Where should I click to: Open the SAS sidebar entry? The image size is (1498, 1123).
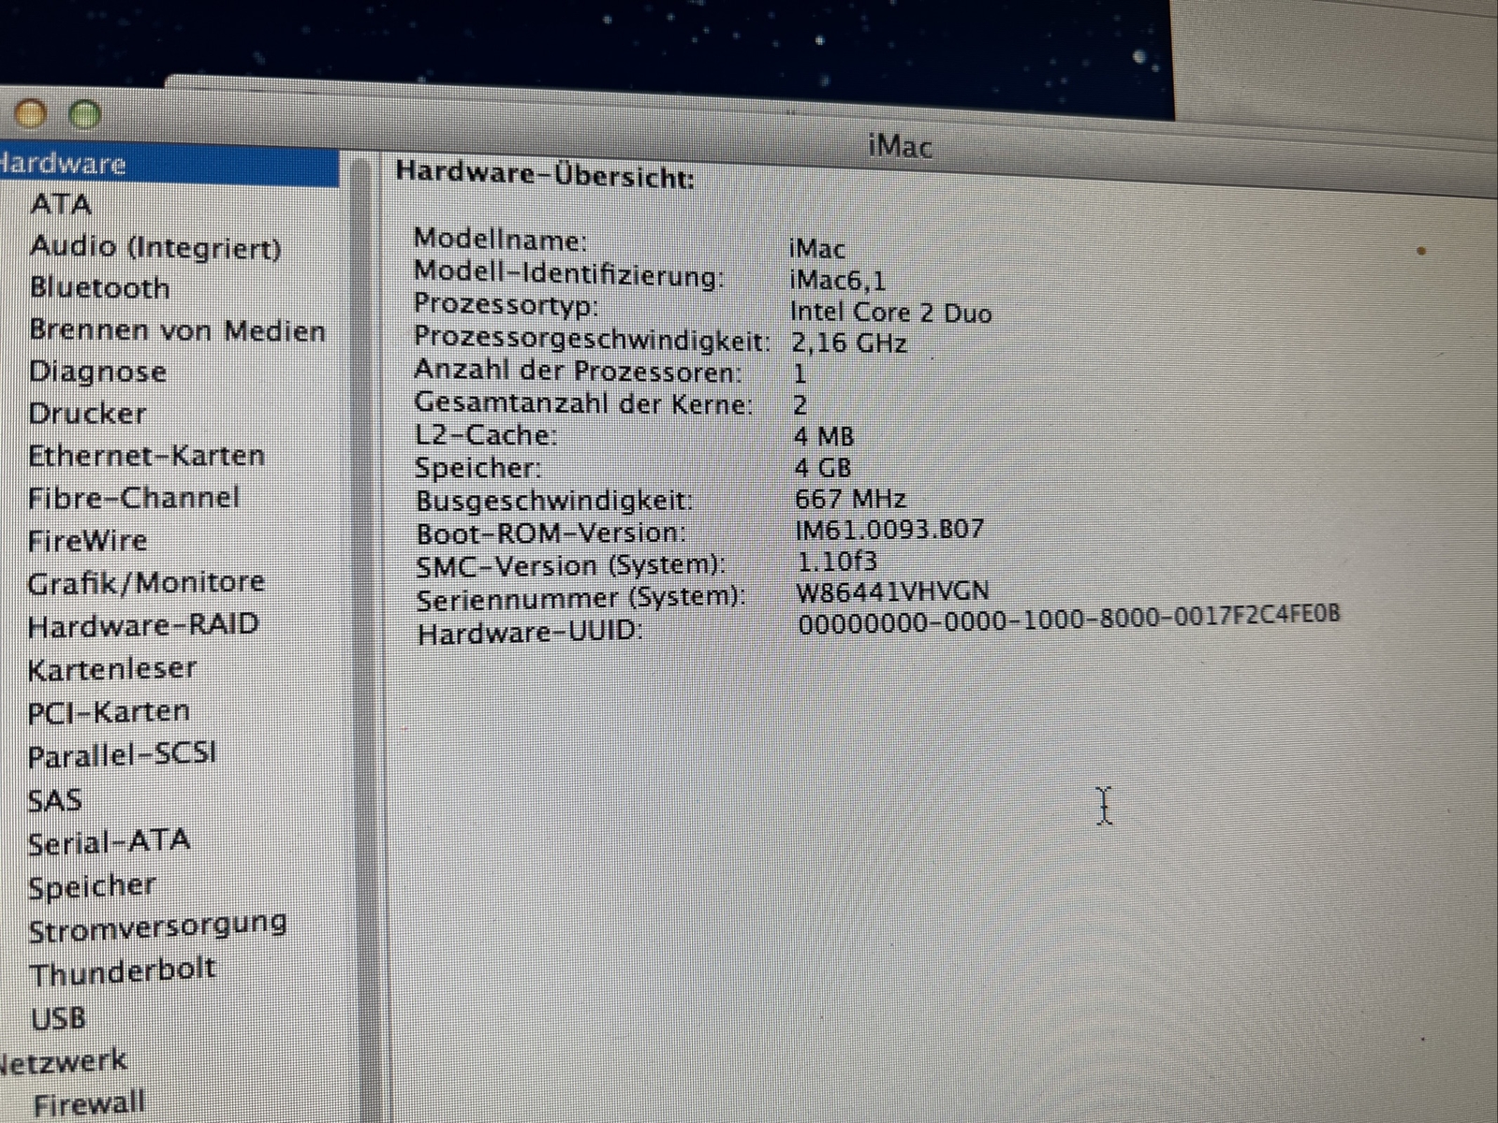54,801
